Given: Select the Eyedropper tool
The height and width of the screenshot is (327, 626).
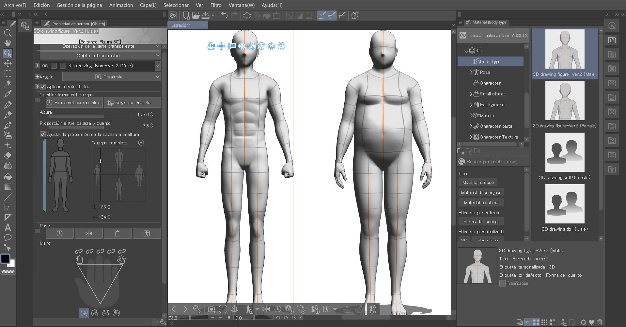Looking at the screenshot, I should (8, 94).
